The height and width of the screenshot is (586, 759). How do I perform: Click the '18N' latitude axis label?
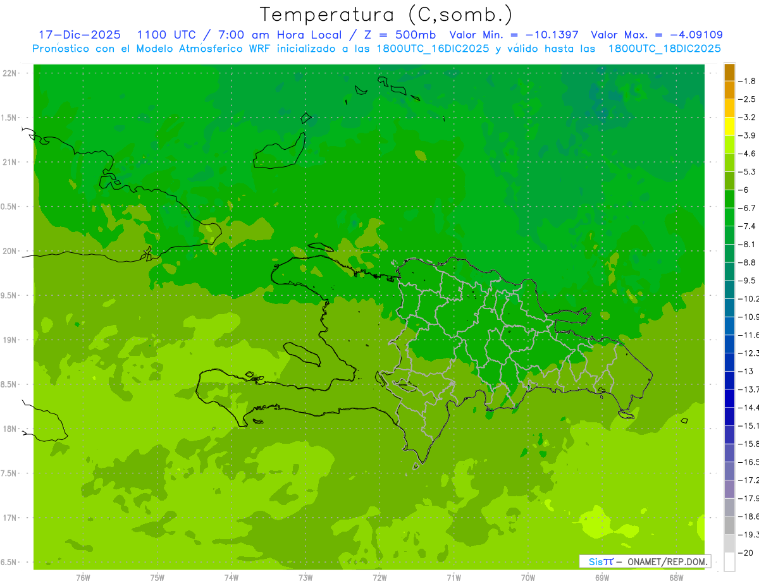point(10,429)
